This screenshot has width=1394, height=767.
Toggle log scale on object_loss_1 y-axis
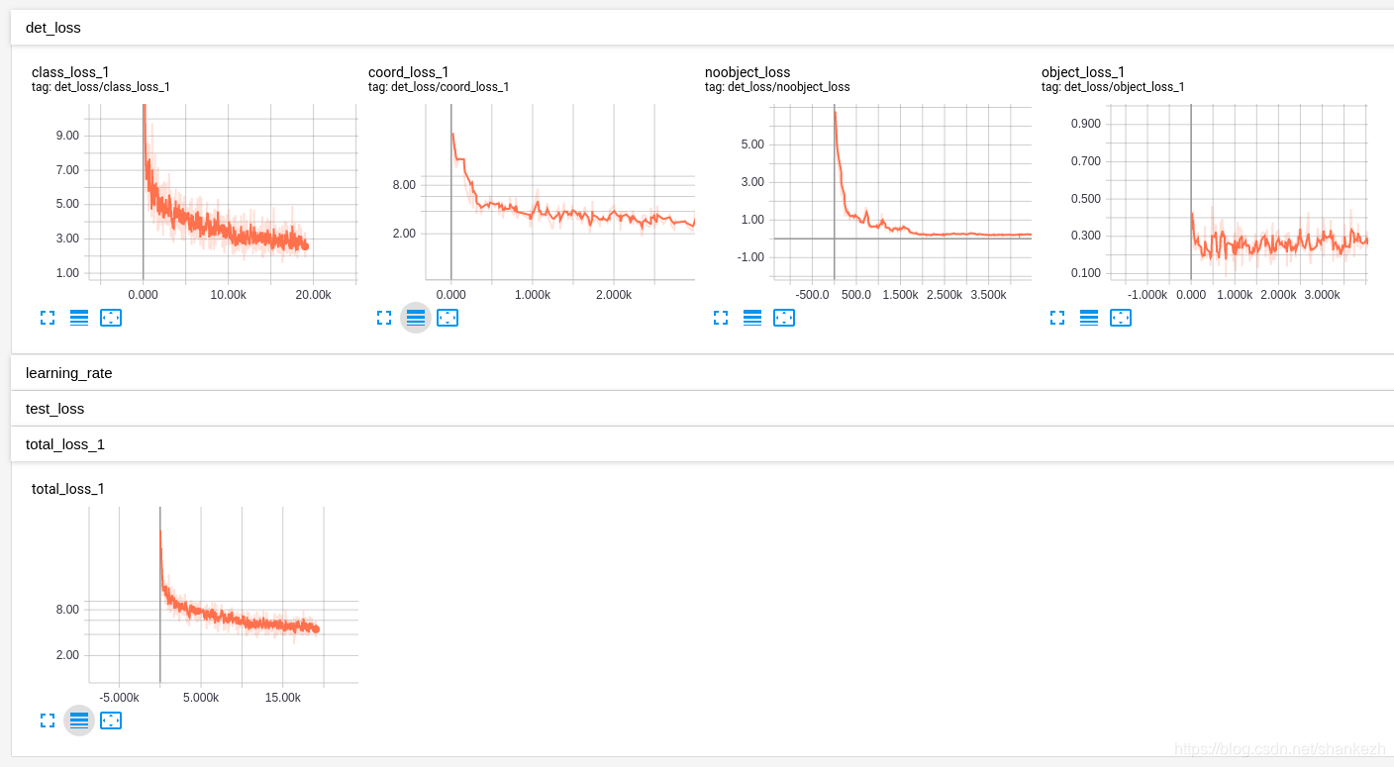(x=1089, y=318)
